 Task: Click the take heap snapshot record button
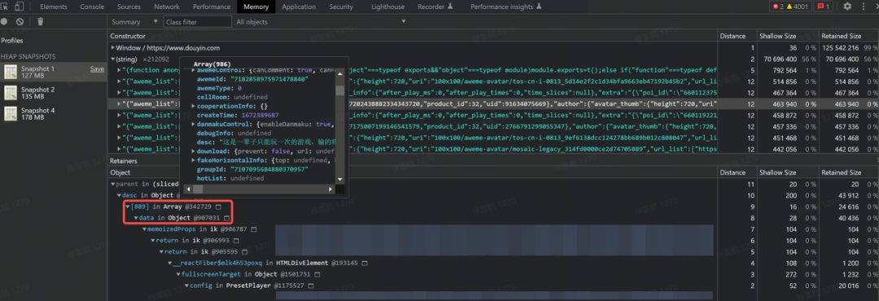[x=4, y=22]
